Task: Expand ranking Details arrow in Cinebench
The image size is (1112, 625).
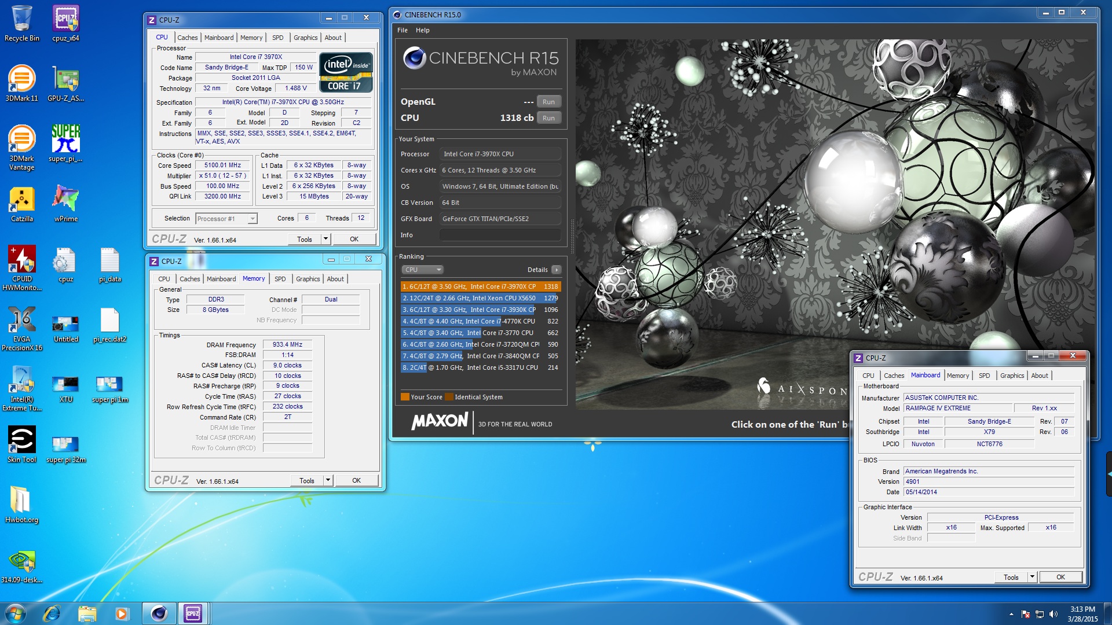Action: coord(557,270)
